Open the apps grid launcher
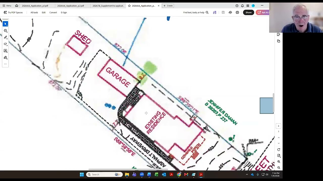 [x=248, y=6]
